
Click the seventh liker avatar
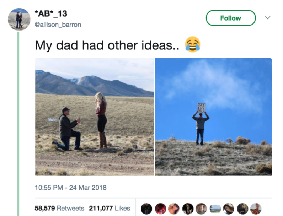tap(229, 209)
